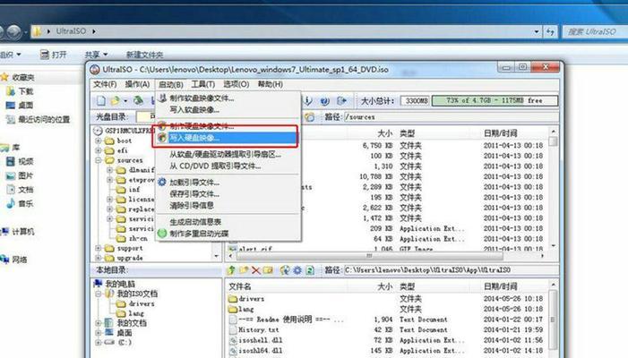Choose 清除引导信息 menu entry

pos(228,206)
